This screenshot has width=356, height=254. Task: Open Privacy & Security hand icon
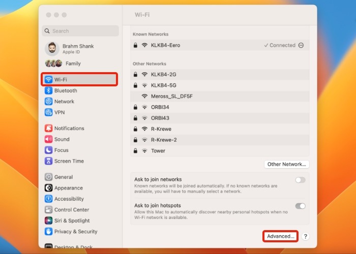pyautogui.click(x=48, y=231)
